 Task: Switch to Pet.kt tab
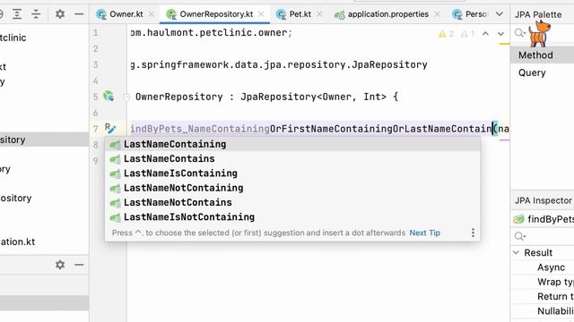(x=300, y=14)
